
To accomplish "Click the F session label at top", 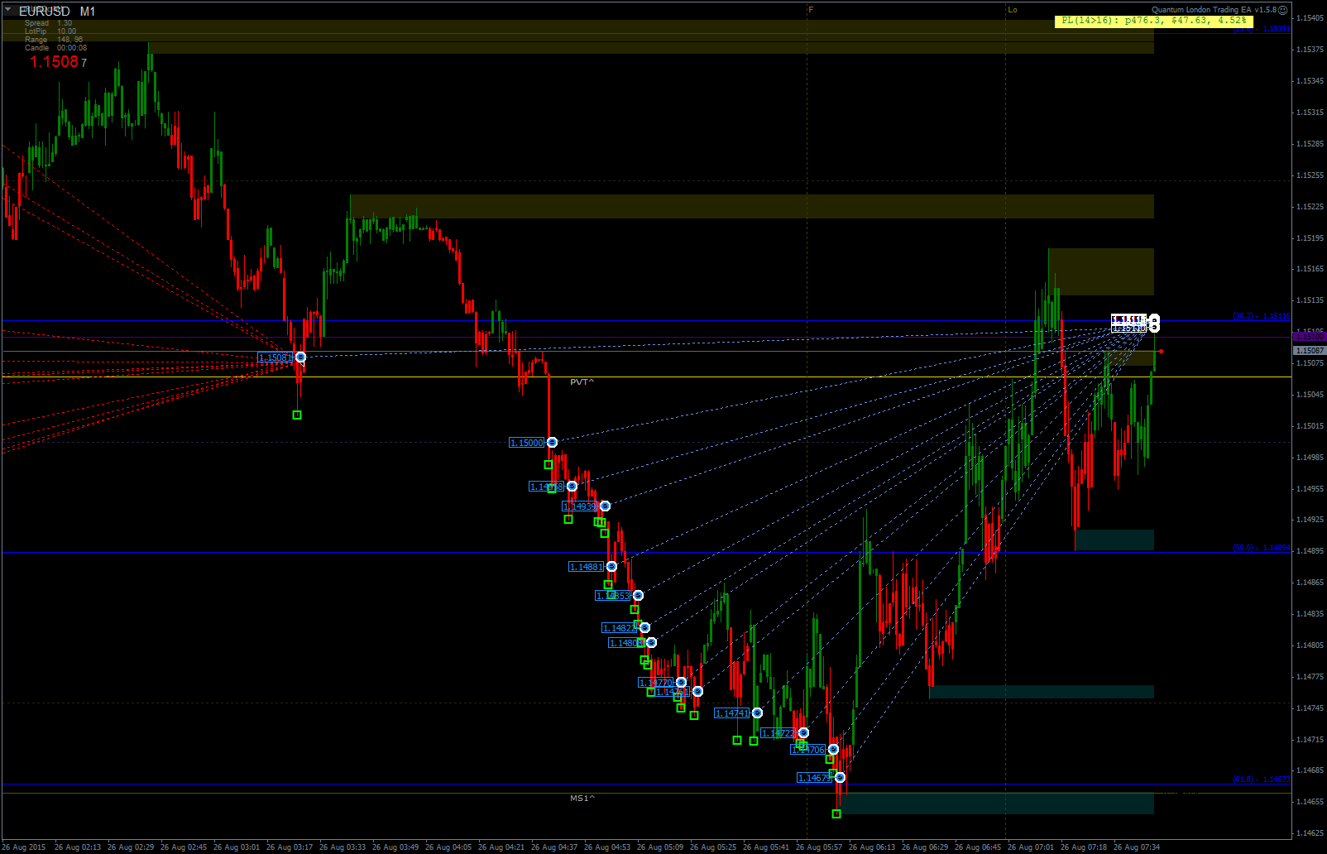I will [811, 10].
